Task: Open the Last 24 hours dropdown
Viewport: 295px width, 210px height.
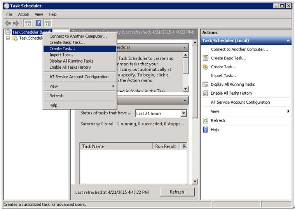Action: pos(183,113)
